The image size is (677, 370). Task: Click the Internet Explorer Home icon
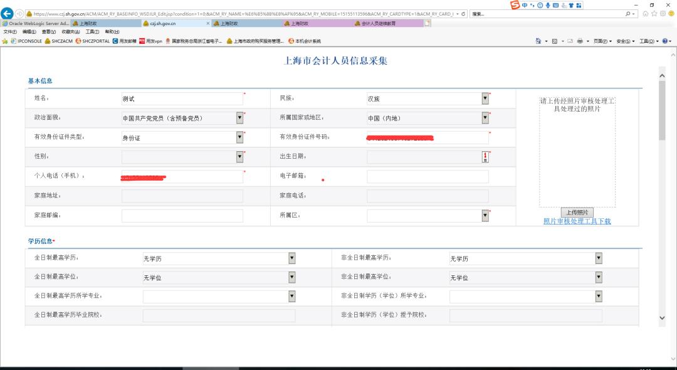pos(538,40)
